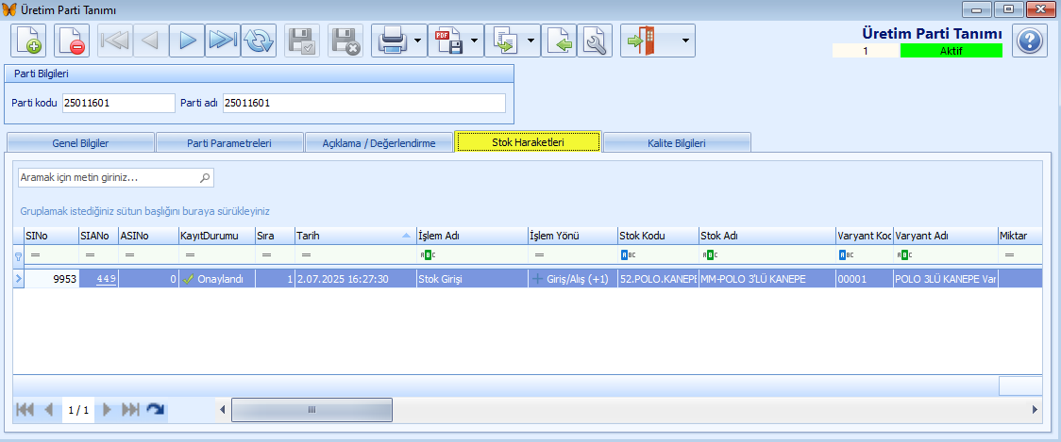Screen dimensions: 1061x442
Task: Open the copy documents dropdown arrow
Action: 530,41
